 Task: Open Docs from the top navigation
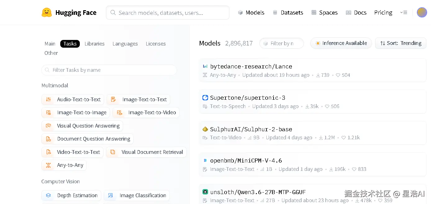pos(356,13)
